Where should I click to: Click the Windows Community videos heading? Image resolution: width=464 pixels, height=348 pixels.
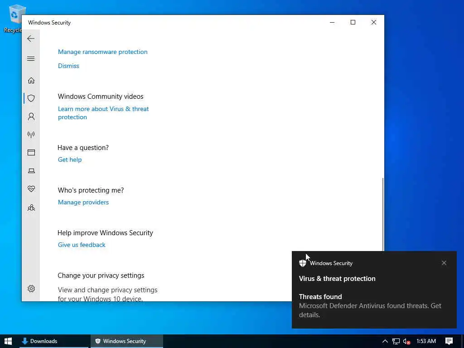[101, 97]
